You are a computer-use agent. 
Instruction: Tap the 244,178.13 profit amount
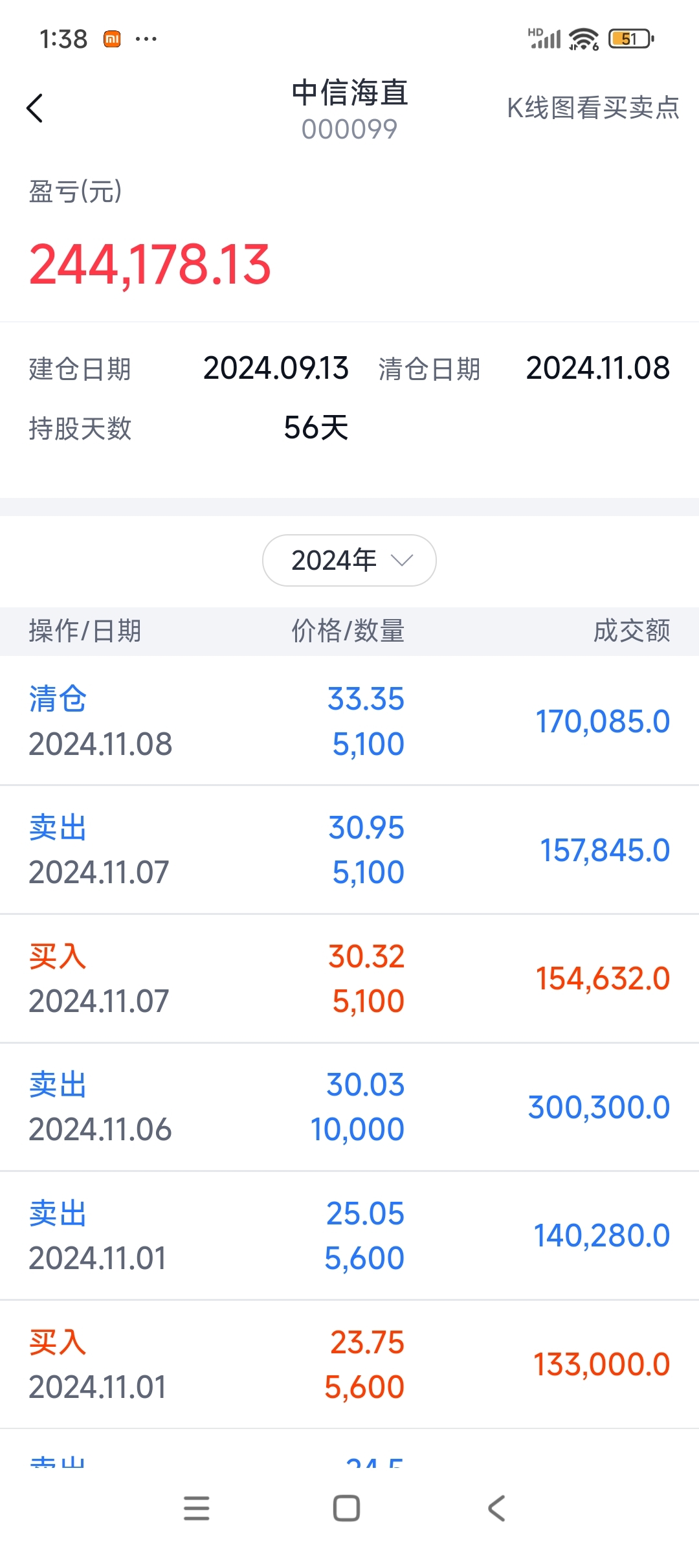pos(150,265)
